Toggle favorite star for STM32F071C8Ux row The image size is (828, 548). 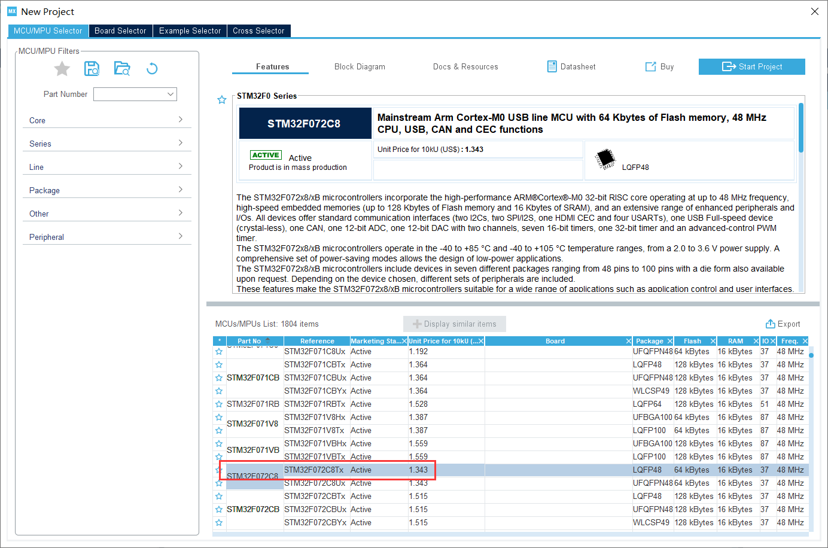click(219, 352)
